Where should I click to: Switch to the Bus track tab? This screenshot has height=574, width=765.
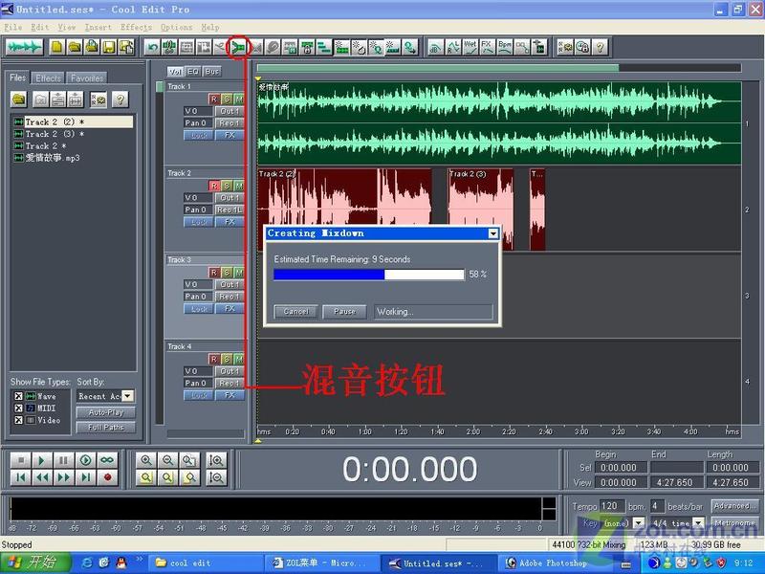[x=211, y=71]
